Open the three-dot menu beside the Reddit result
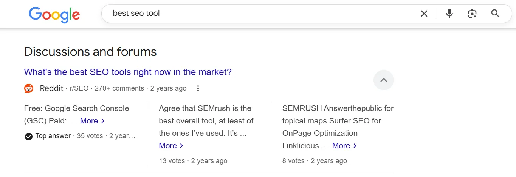The image size is (516, 177). pyautogui.click(x=198, y=88)
